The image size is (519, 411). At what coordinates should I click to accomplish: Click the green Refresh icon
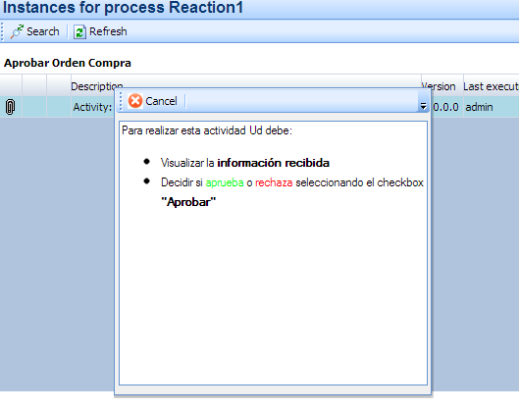point(79,32)
